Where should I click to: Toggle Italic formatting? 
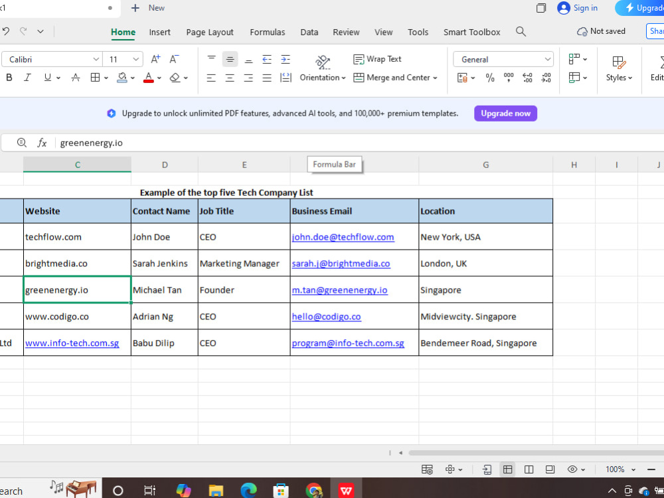pos(27,78)
